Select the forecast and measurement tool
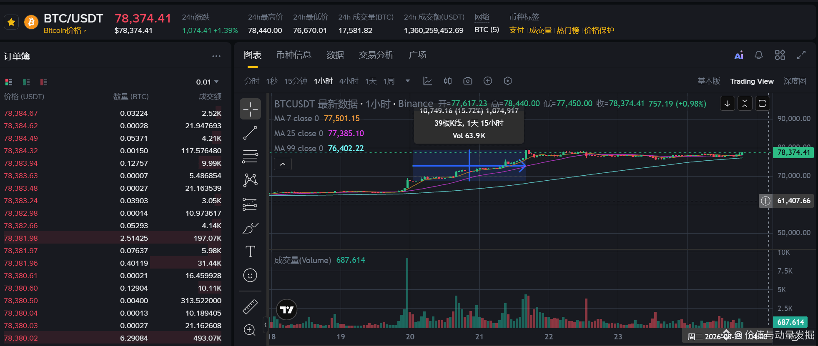The height and width of the screenshot is (346, 818). coord(250,204)
